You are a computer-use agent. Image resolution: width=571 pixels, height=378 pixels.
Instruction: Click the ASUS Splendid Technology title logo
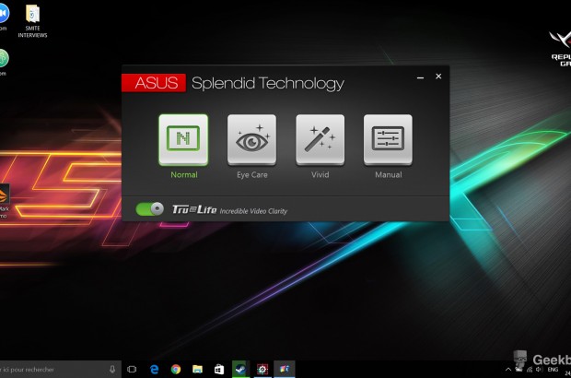coord(154,83)
